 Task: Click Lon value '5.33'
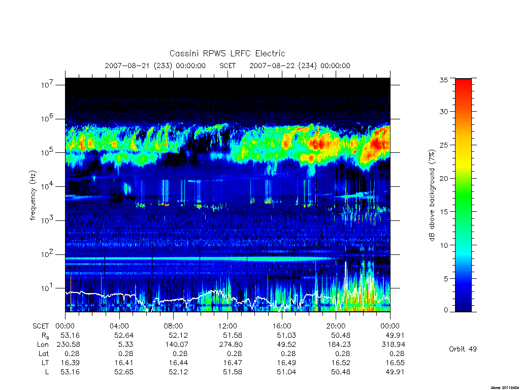point(126,345)
